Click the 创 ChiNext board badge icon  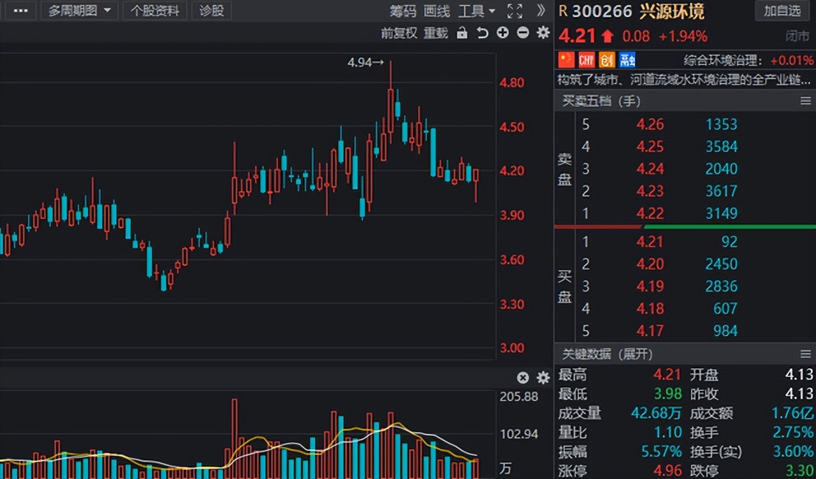[x=606, y=59]
